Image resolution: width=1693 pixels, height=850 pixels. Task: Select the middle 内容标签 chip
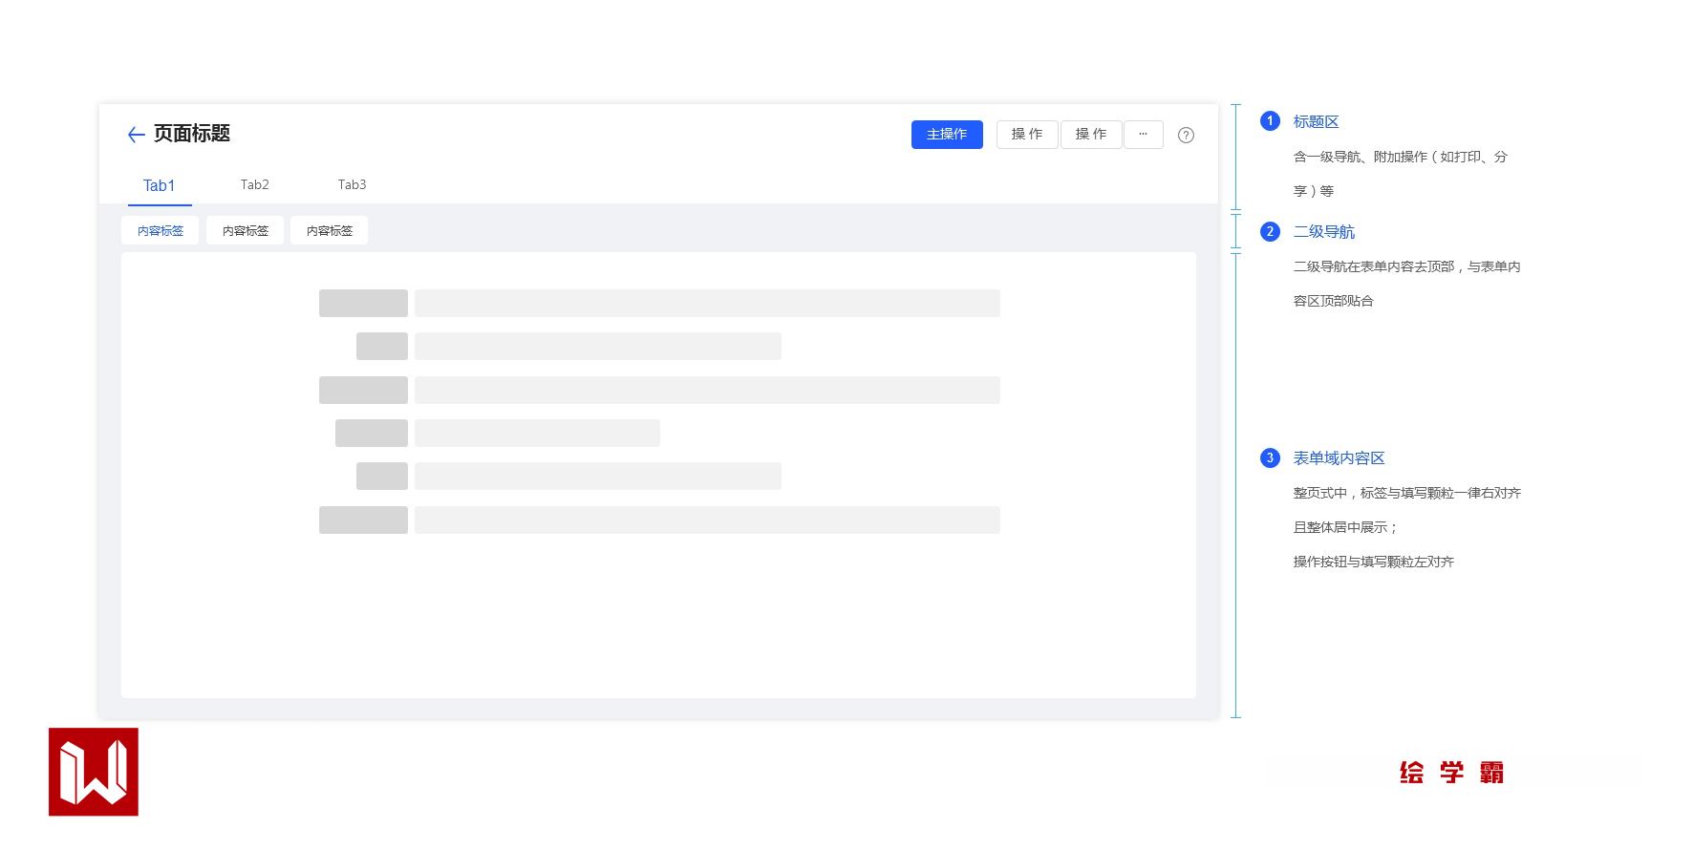[246, 231]
